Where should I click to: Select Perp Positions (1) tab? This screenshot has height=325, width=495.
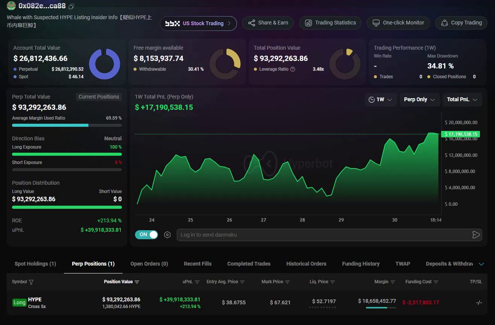click(93, 264)
